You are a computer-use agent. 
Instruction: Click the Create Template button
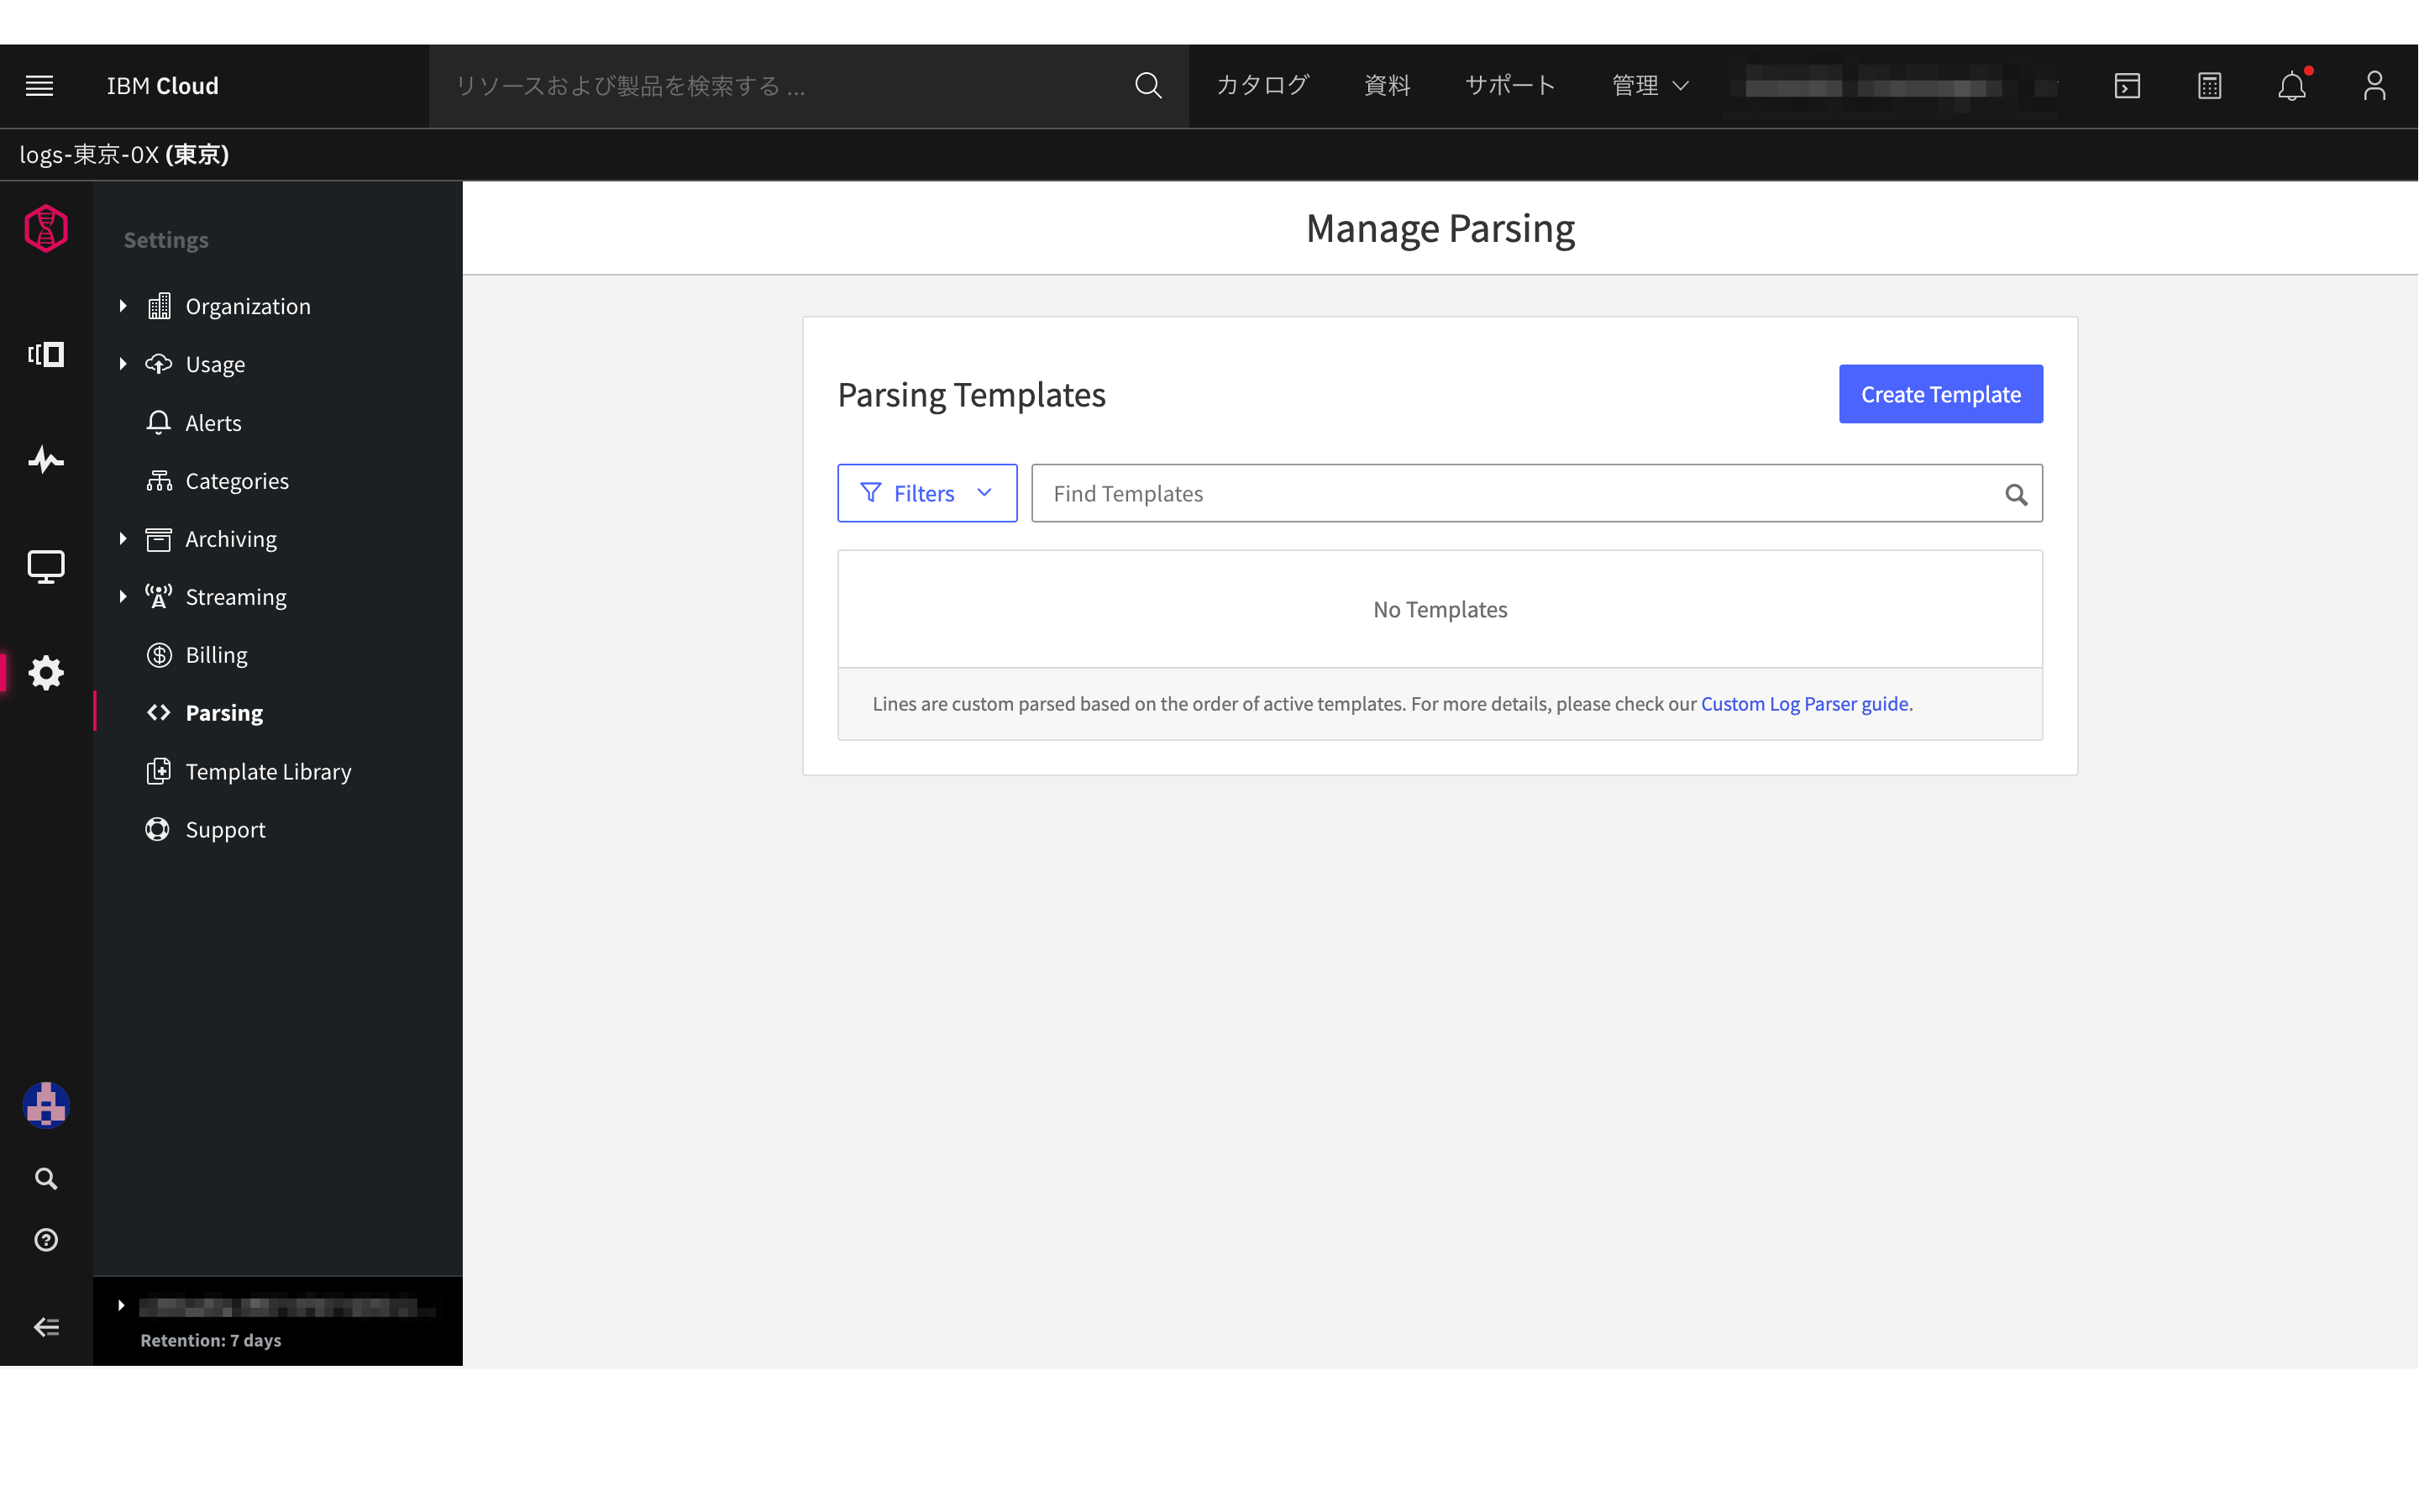[x=1940, y=394]
